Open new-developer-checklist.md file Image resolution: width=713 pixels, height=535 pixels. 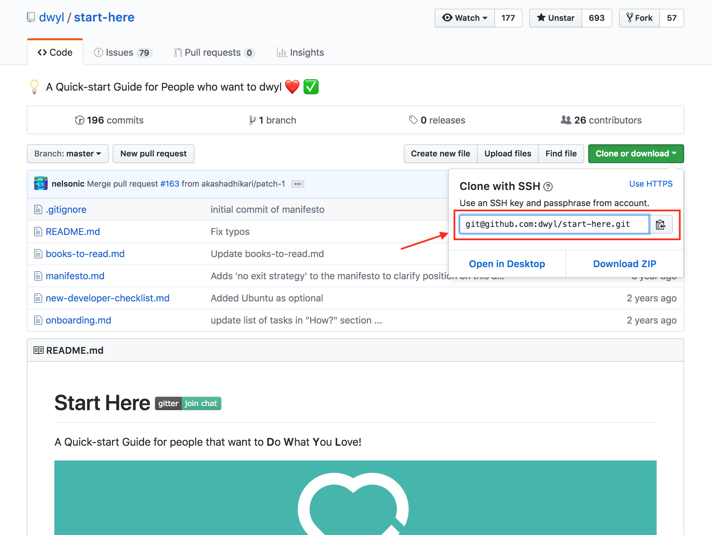(108, 298)
